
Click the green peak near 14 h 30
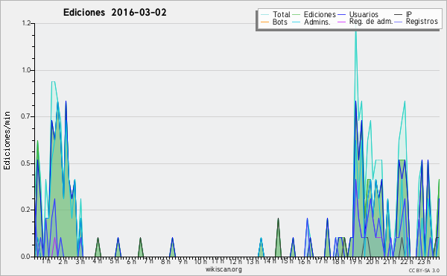coord(278,237)
